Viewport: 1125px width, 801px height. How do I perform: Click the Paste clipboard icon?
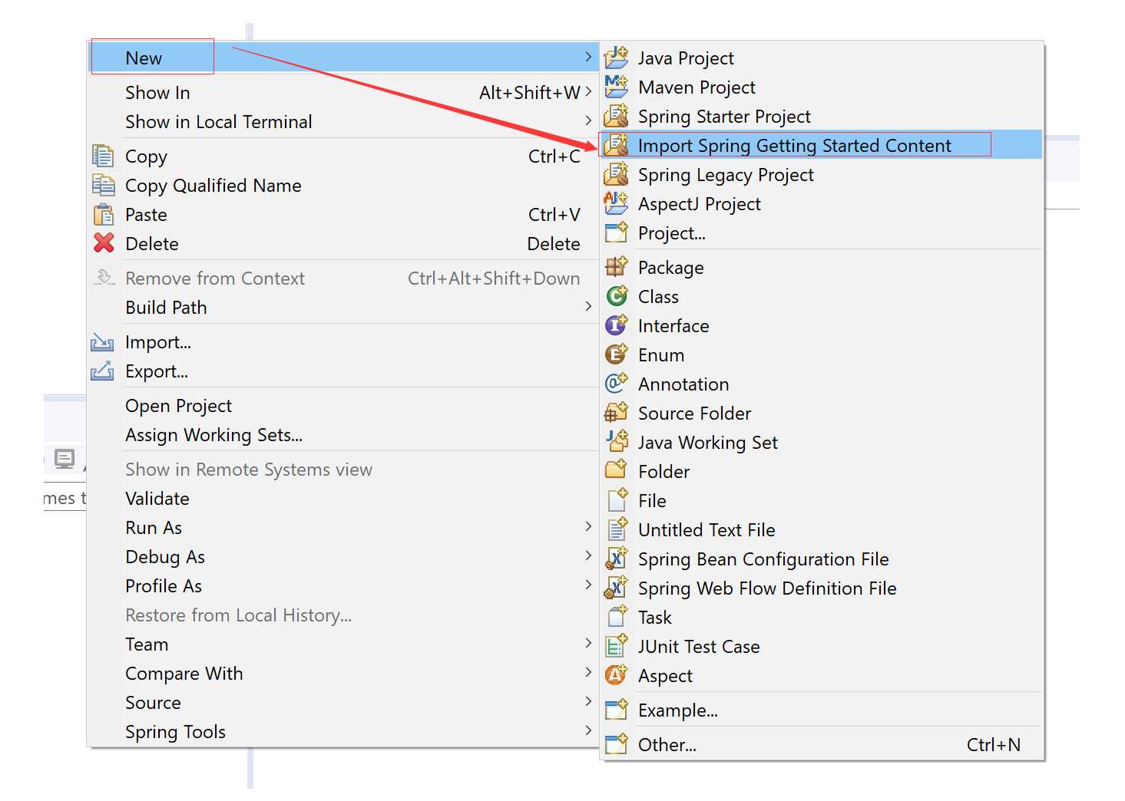[x=103, y=214]
